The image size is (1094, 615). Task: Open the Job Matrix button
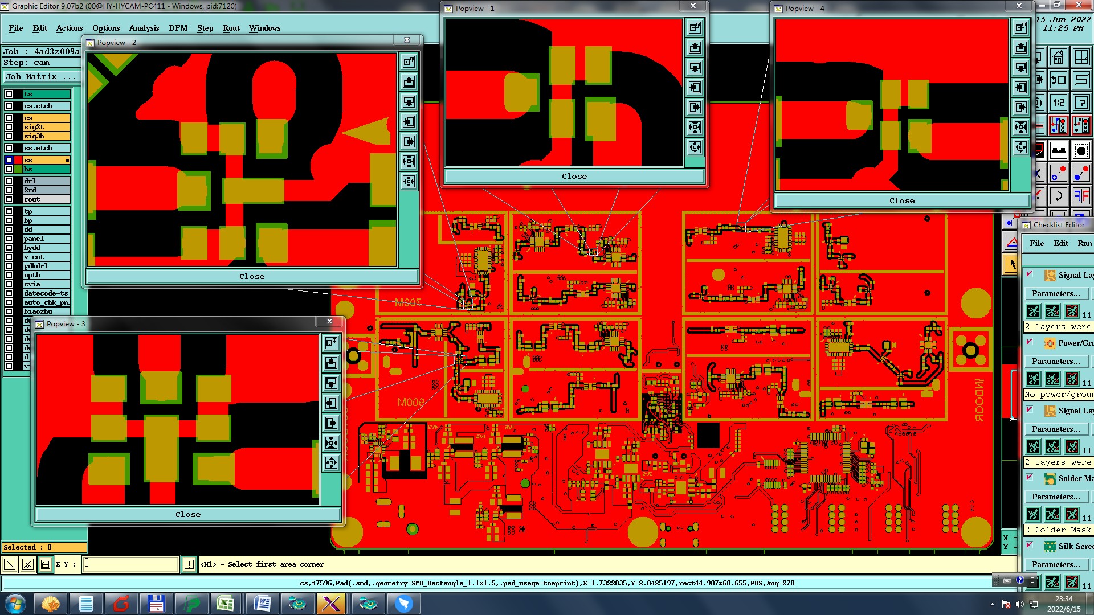click(40, 76)
